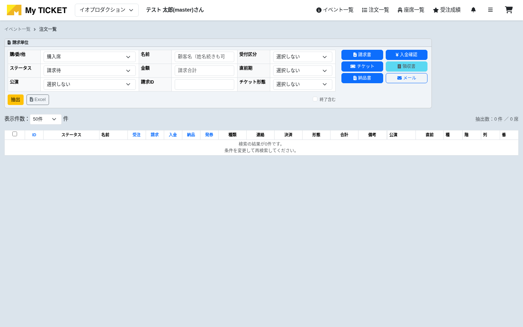Open the hamburger menu
This screenshot has width=523, height=327.
tap(490, 10)
